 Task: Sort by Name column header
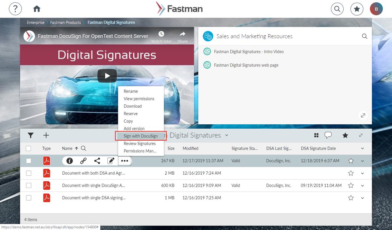pyautogui.click(x=67, y=148)
